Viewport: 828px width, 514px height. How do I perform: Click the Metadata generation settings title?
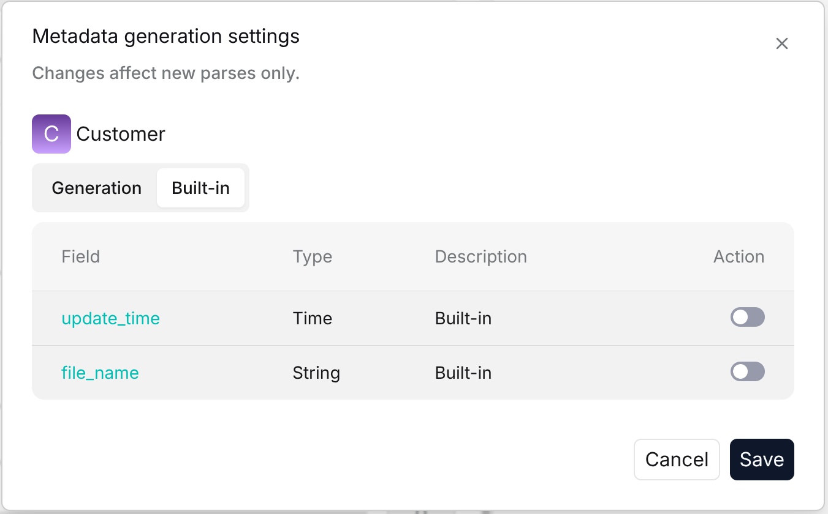(x=165, y=37)
